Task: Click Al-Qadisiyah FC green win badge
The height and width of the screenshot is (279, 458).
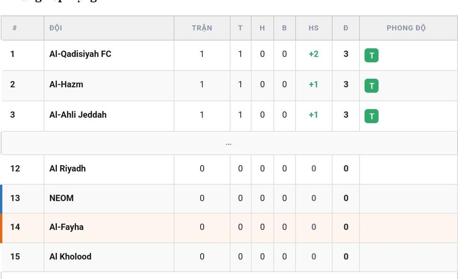Action: pos(371,55)
